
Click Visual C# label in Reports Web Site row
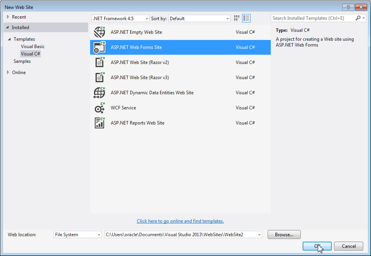245,123
